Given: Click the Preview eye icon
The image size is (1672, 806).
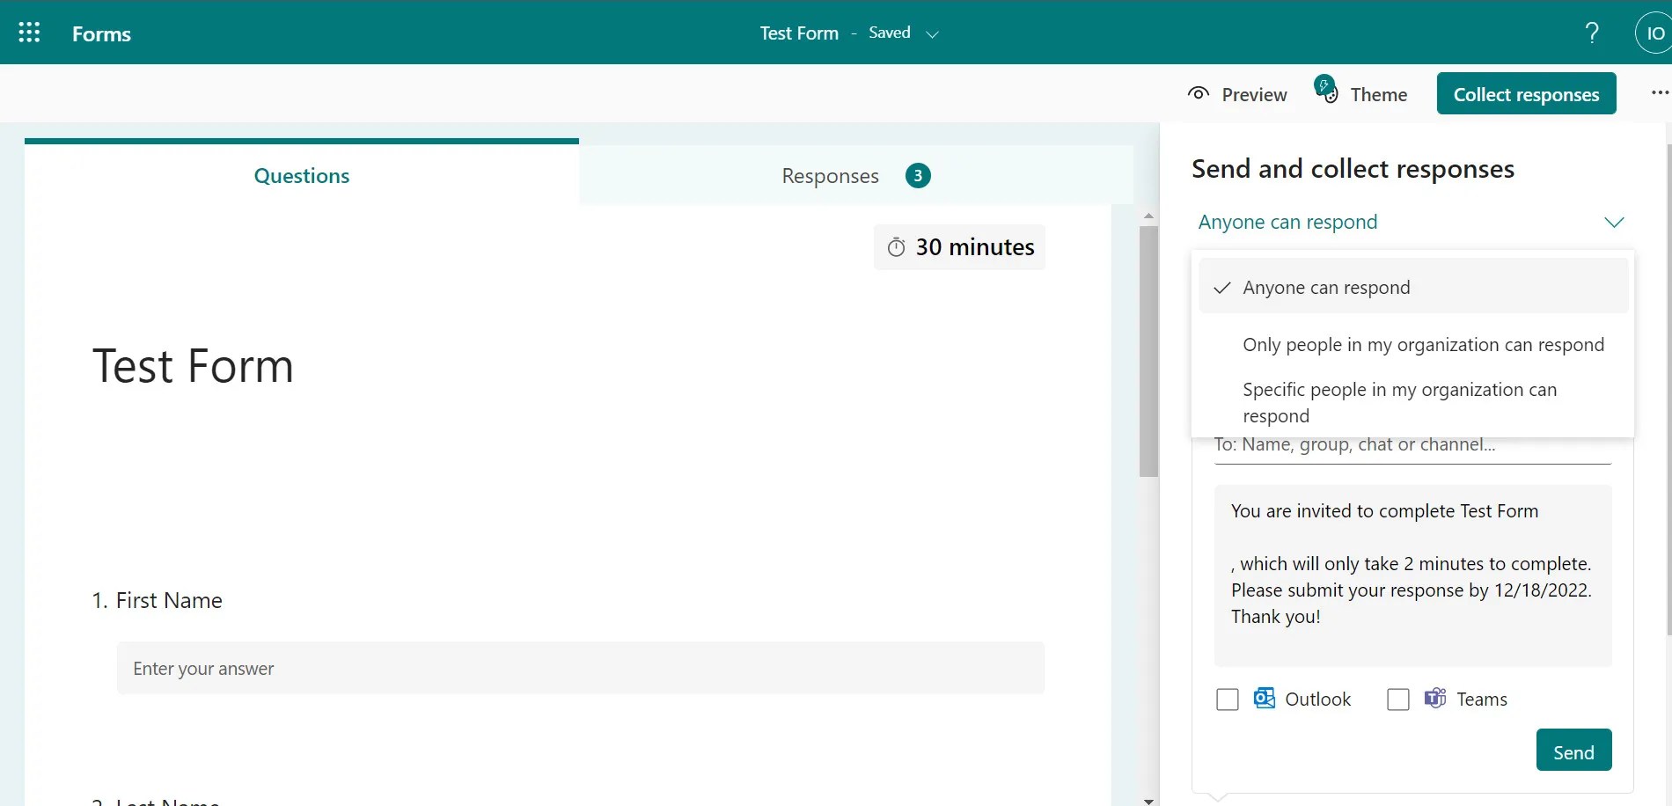Looking at the screenshot, I should [1198, 93].
